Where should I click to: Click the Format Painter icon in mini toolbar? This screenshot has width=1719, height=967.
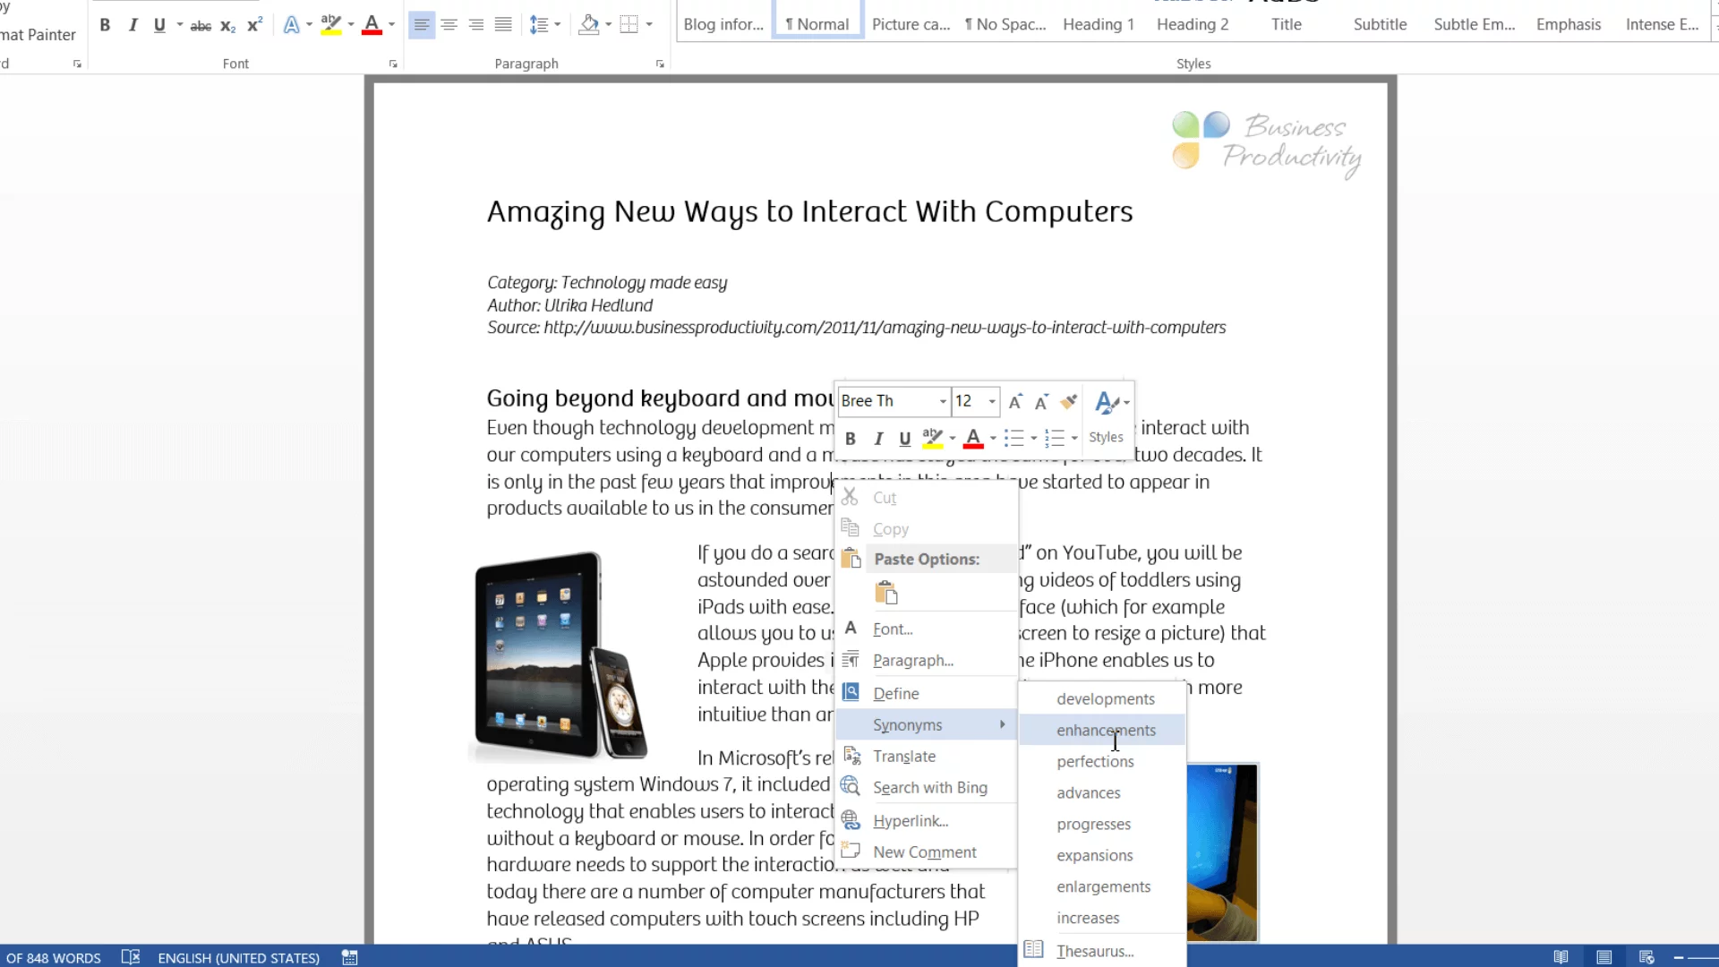(1068, 401)
